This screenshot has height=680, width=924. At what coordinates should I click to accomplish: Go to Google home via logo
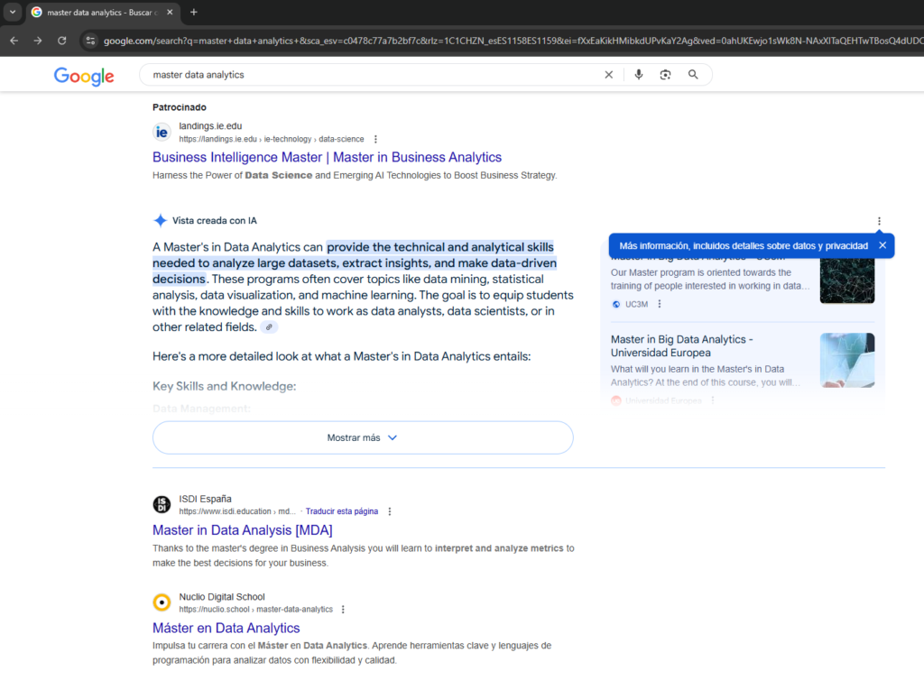84,76
